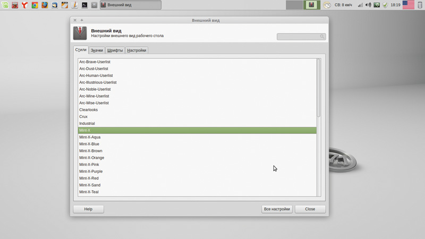Click the US flag keyboard layout indicator
Viewport: 425px width, 239px height.
pos(409,5)
